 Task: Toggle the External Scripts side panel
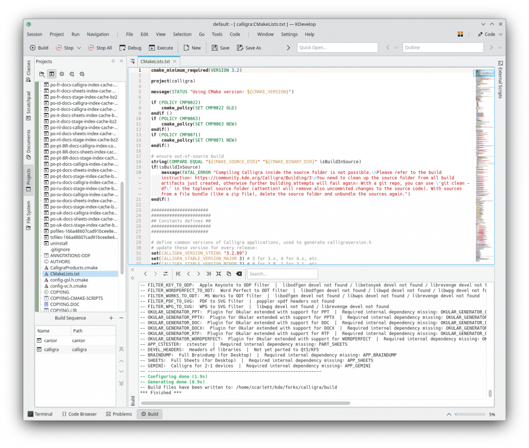(500, 79)
